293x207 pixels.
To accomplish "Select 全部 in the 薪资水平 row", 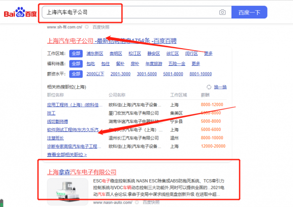I will pos(76,74).
